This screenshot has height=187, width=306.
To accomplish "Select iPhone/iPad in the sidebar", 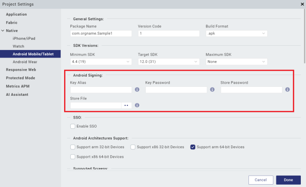I will (x=24, y=39).
